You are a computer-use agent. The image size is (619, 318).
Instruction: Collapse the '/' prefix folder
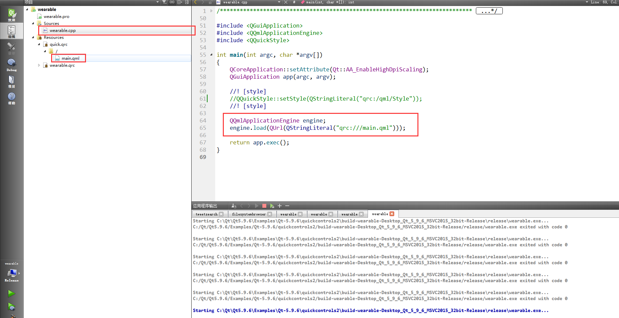tap(45, 51)
